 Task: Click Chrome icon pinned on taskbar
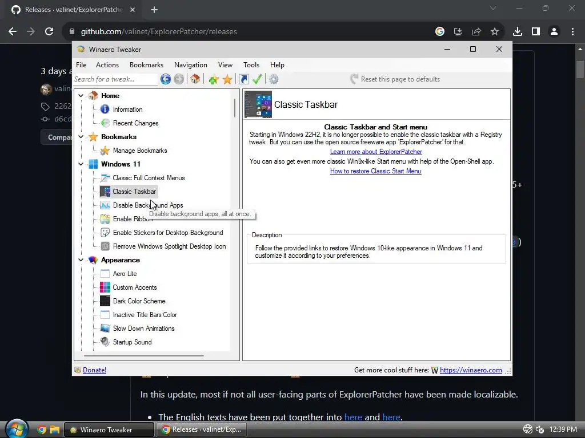tap(42, 430)
